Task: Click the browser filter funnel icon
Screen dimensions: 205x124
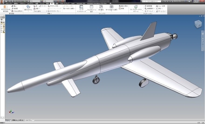Action: tap(2, 20)
